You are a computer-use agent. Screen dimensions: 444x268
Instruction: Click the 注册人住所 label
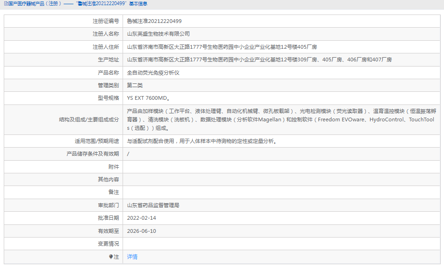click(106, 47)
